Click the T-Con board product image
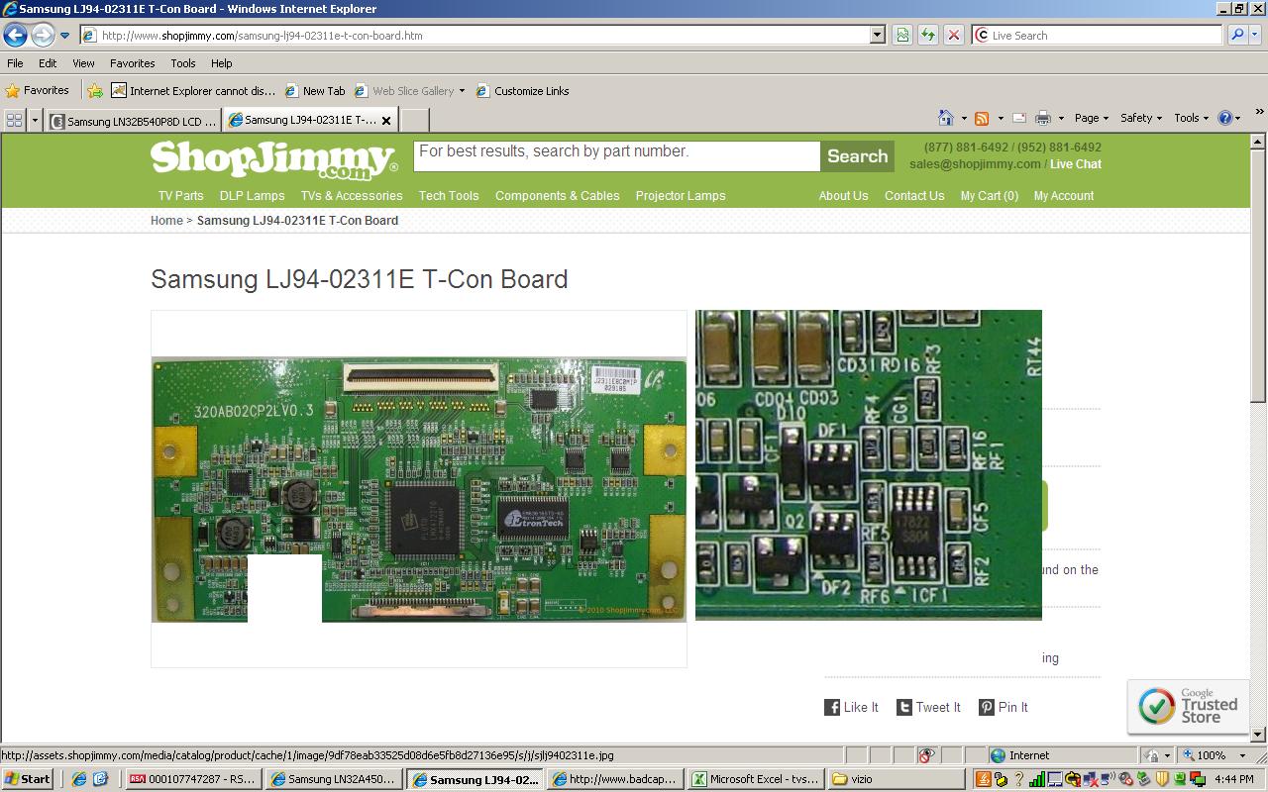 (418, 489)
